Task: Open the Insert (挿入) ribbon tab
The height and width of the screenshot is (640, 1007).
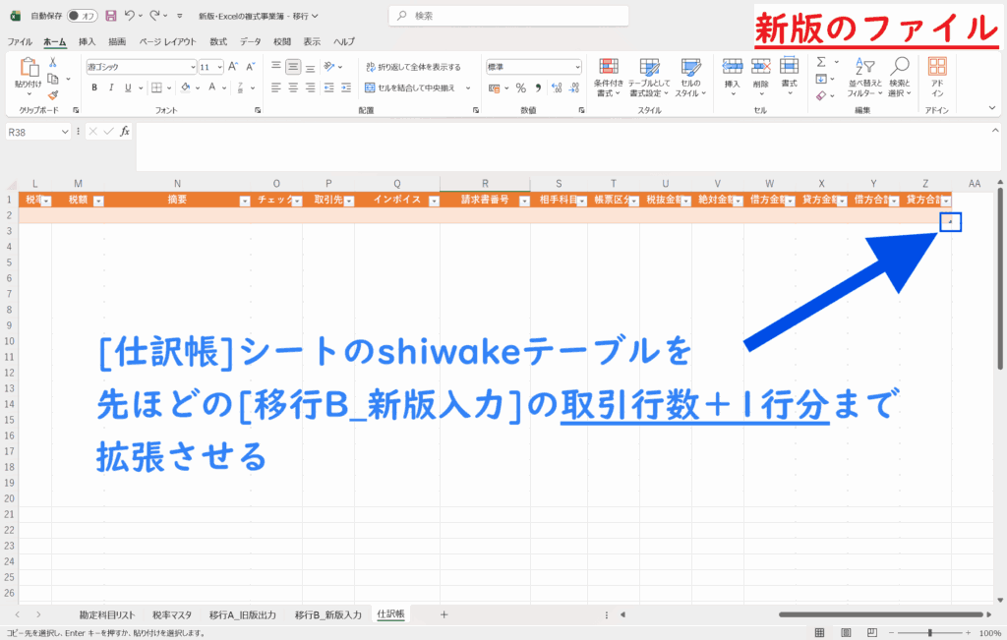Action: 87,41
